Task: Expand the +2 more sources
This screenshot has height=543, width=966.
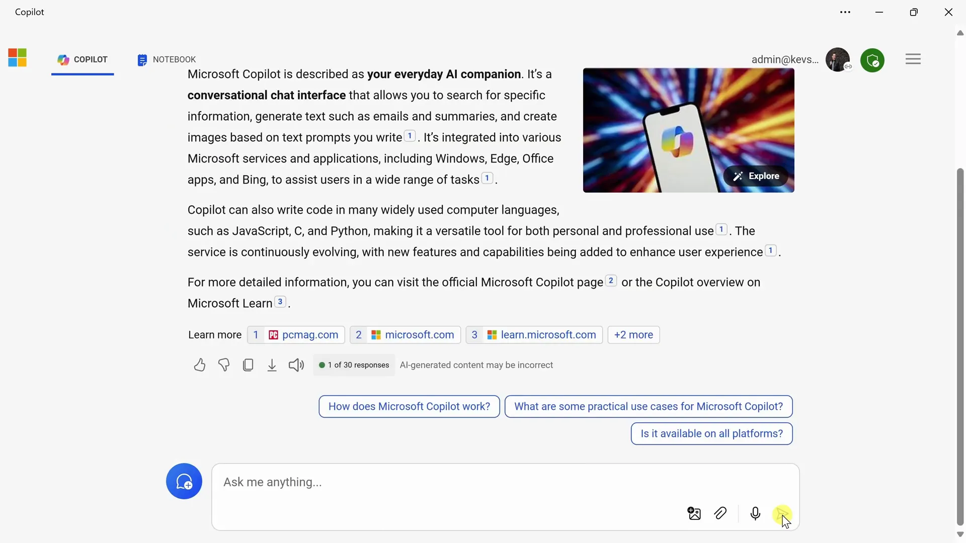Action: (x=634, y=335)
